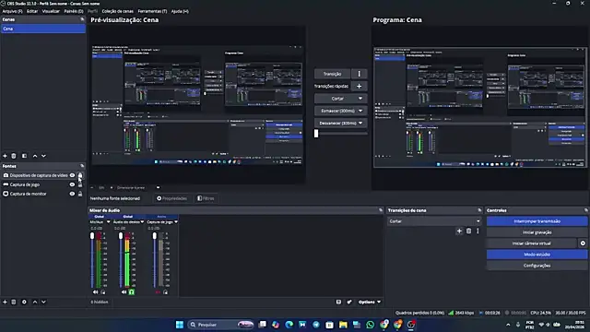Viewport: 590px width, 332px height.
Task: Open scene filters icon in Cenas panel
Action: 25,156
